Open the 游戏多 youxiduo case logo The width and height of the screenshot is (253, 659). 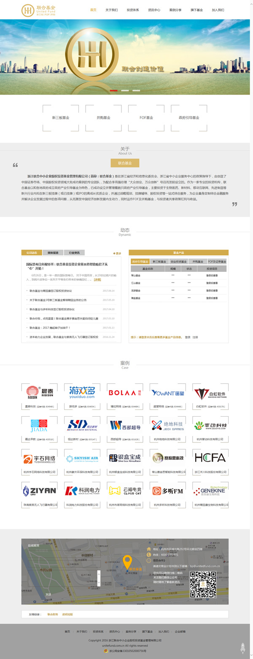[x=82, y=393]
